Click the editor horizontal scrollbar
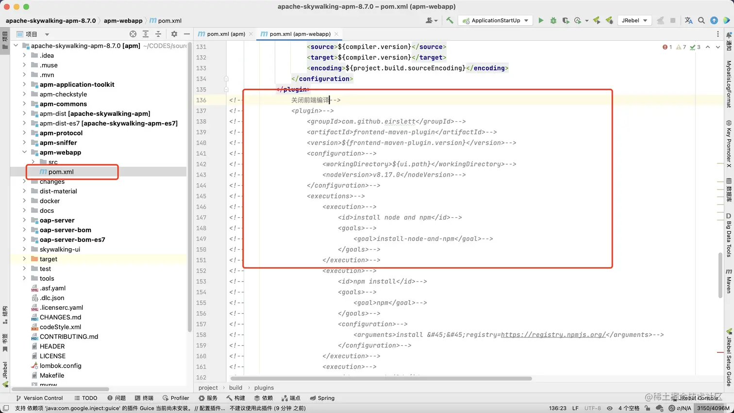The width and height of the screenshot is (734, 413). 382,378
